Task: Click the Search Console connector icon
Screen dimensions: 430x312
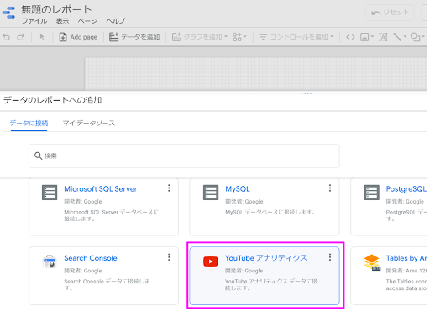Action: click(x=50, y=262)
